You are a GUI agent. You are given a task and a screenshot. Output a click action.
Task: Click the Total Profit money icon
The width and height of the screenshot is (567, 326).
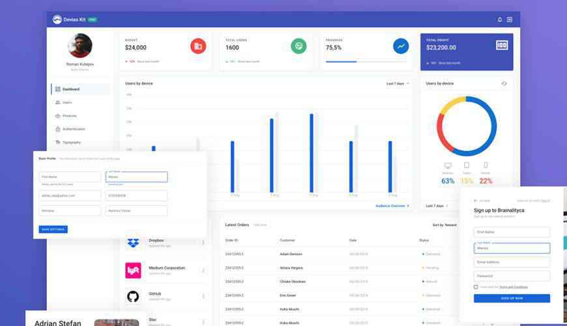tap(502, 45)
